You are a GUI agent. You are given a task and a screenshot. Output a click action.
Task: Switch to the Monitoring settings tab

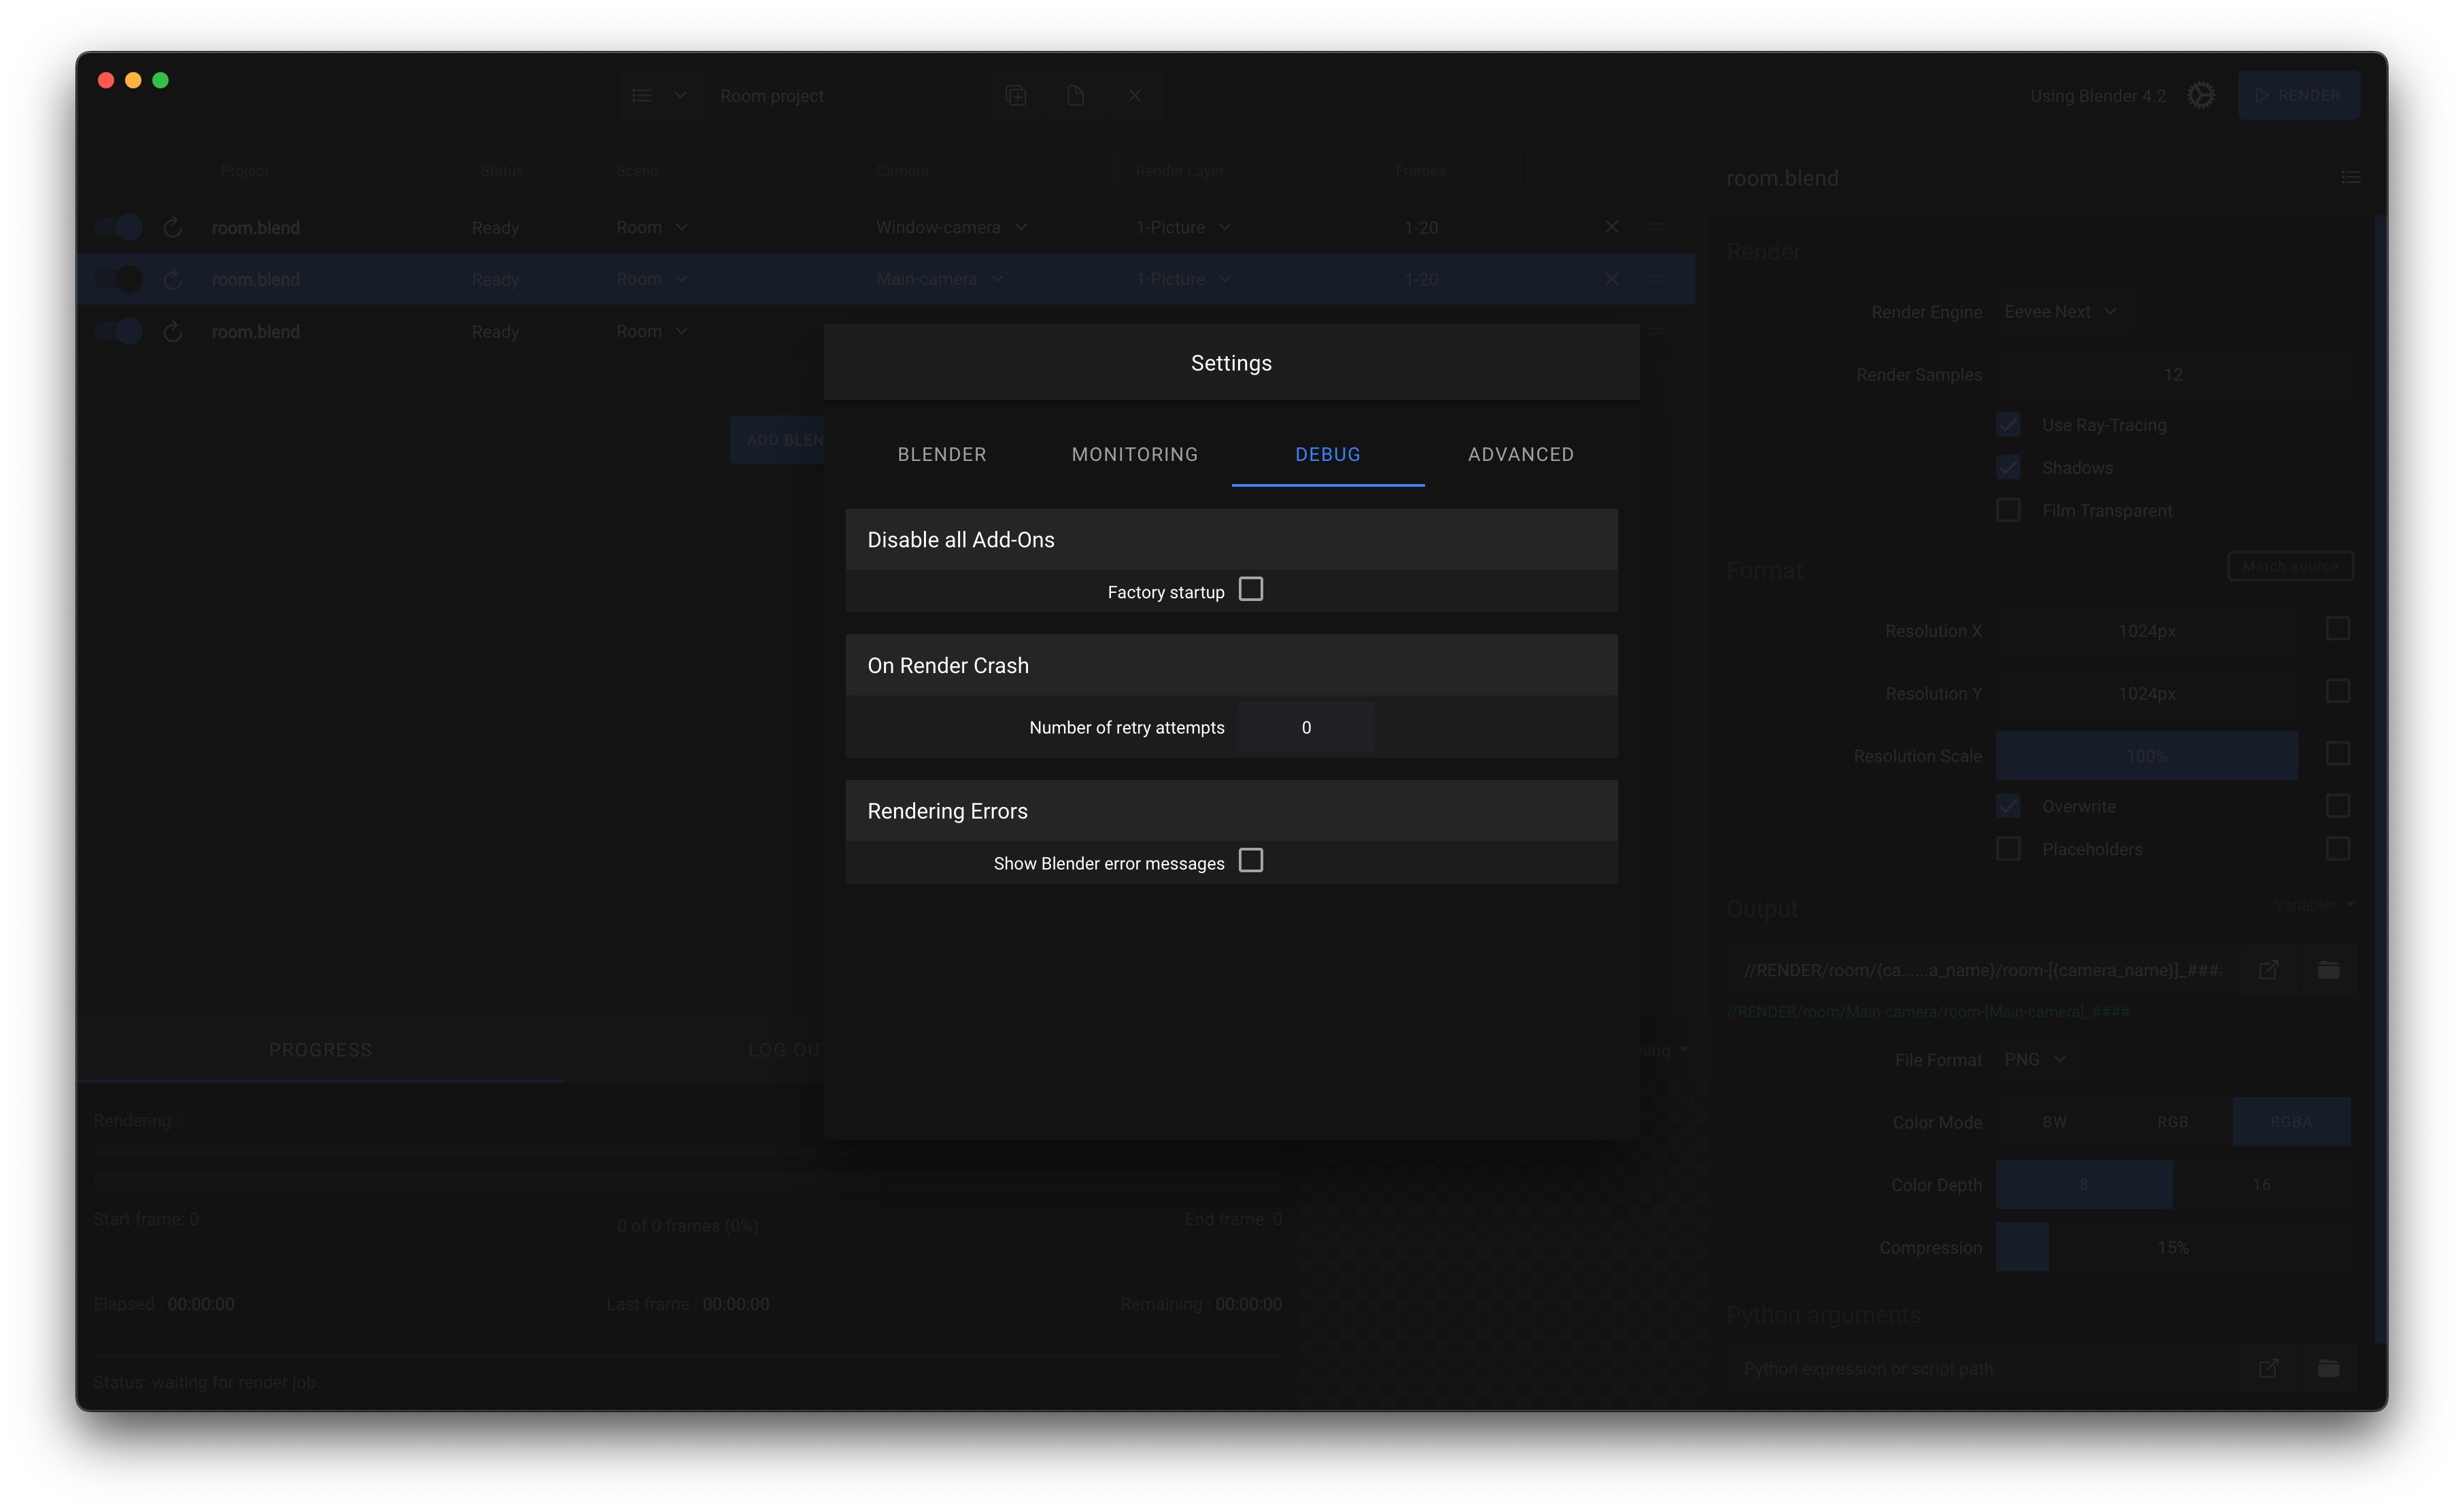[x=1134, y=455]
